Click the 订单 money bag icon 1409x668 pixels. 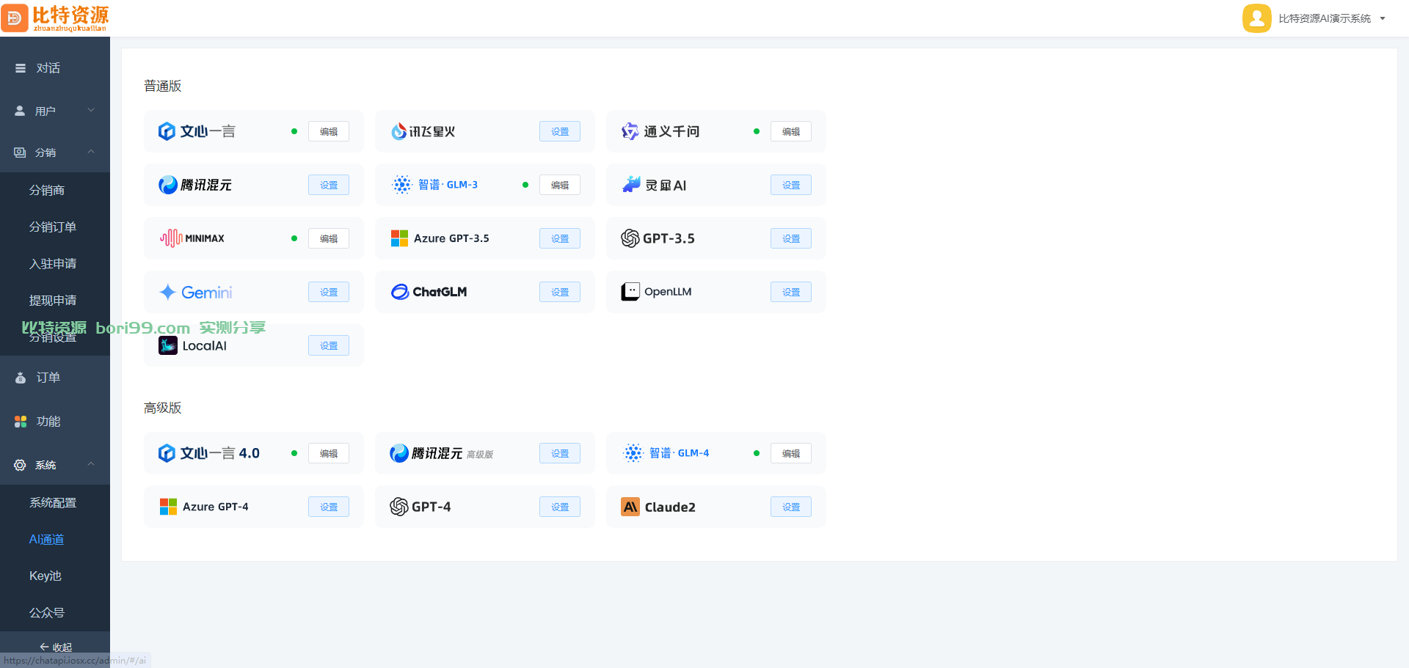point(21,378)
